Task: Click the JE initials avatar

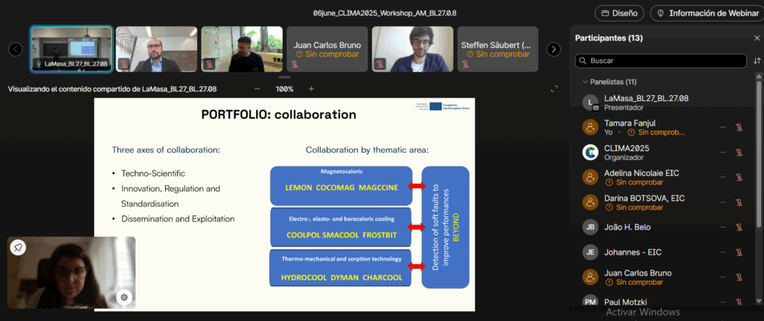Action: pos(590,252)
